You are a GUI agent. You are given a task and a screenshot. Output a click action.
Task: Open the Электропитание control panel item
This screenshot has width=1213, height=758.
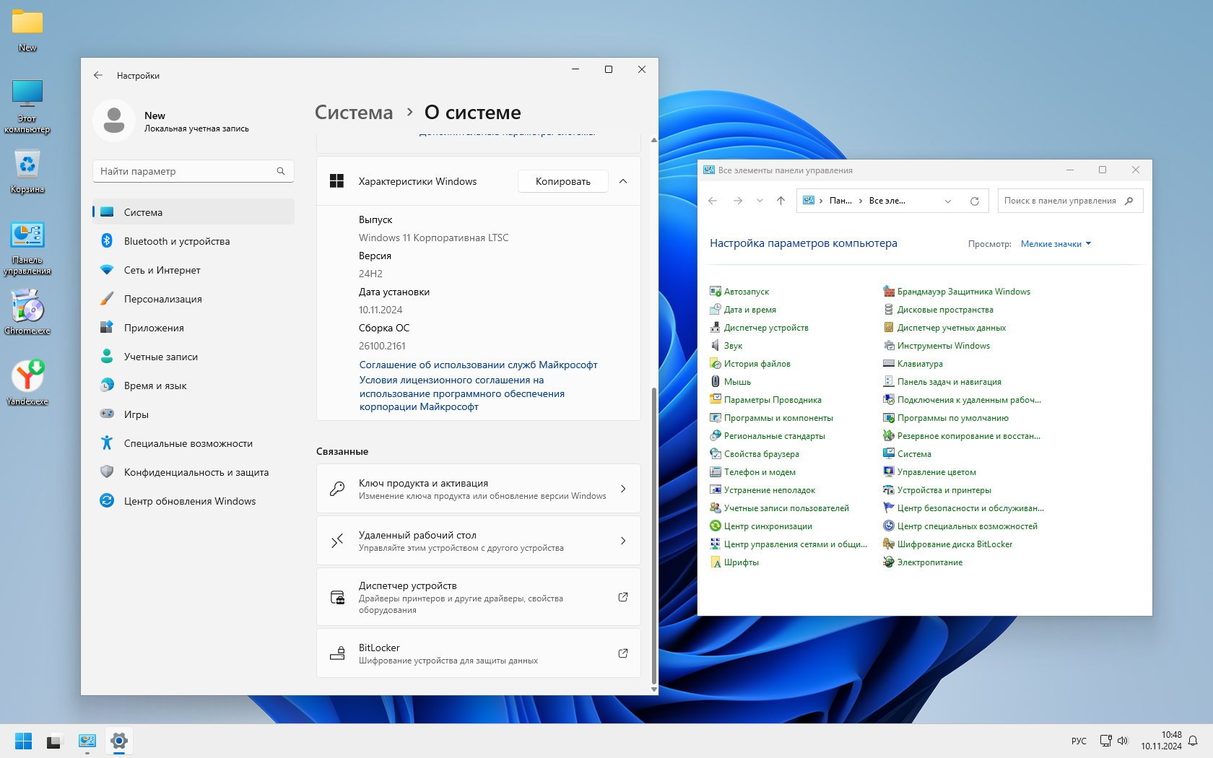click(929, 562)
